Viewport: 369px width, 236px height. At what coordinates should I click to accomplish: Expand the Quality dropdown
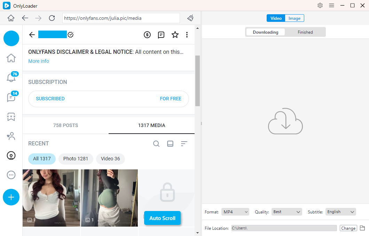point(287,212)
